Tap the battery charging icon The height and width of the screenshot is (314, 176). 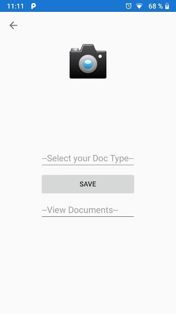click(167, 6)
